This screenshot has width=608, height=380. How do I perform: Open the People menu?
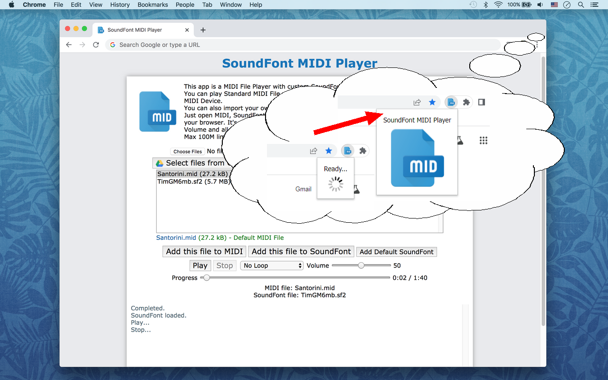pyautogui.click(x=185, y=5)
